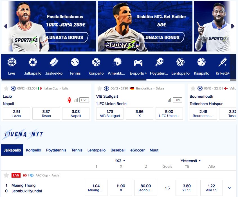Favorite the VfB Stuttgart match star
Screen dimensions: 238x197
[x=99, y=88]
